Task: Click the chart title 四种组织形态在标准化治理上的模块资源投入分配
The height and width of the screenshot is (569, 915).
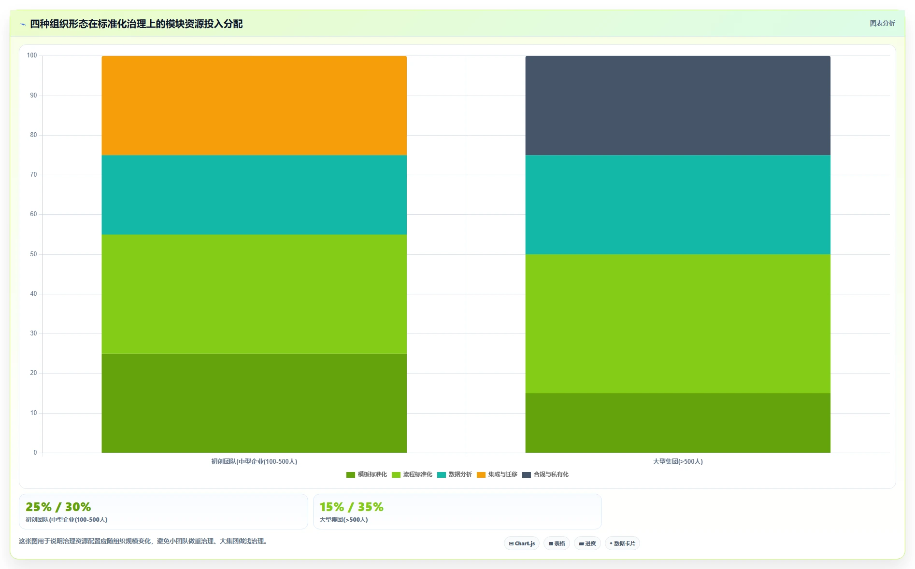Action: coord(136,24)
